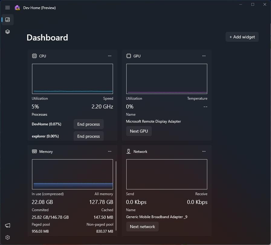Screen dimensions: 271x245
Task: Click the Dev Home logo in the title bar
Action: (x=17, y=8)
